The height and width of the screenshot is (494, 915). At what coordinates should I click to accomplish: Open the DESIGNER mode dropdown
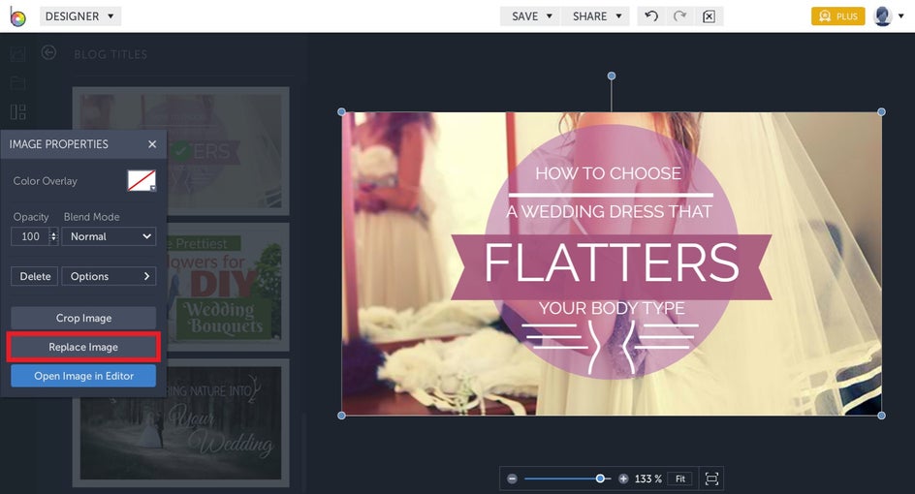(79, 16)
